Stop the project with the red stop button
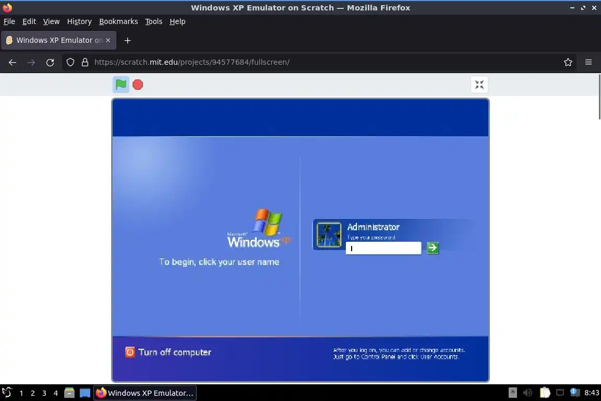The image size is (601, 401). click(x=138, y=85)
